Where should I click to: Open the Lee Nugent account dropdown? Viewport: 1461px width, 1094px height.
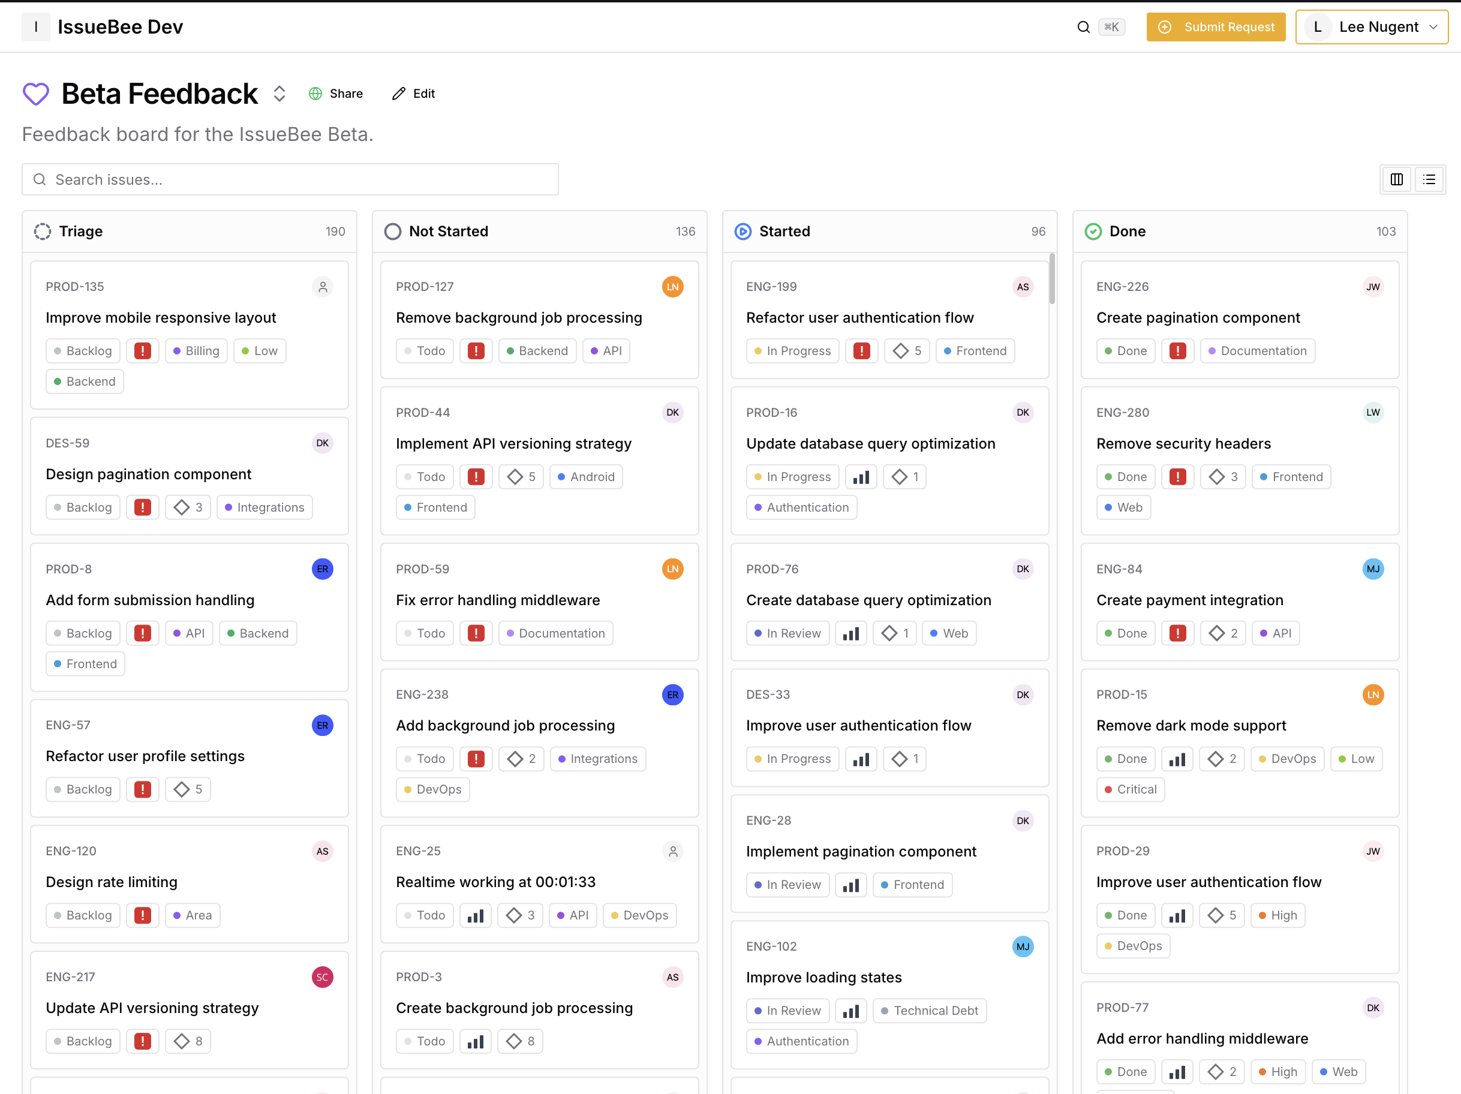pyautogui.click(x=1371, y=27)
